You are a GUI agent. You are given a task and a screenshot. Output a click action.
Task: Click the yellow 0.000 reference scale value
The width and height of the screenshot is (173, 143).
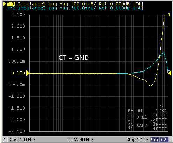click(18, 73)
